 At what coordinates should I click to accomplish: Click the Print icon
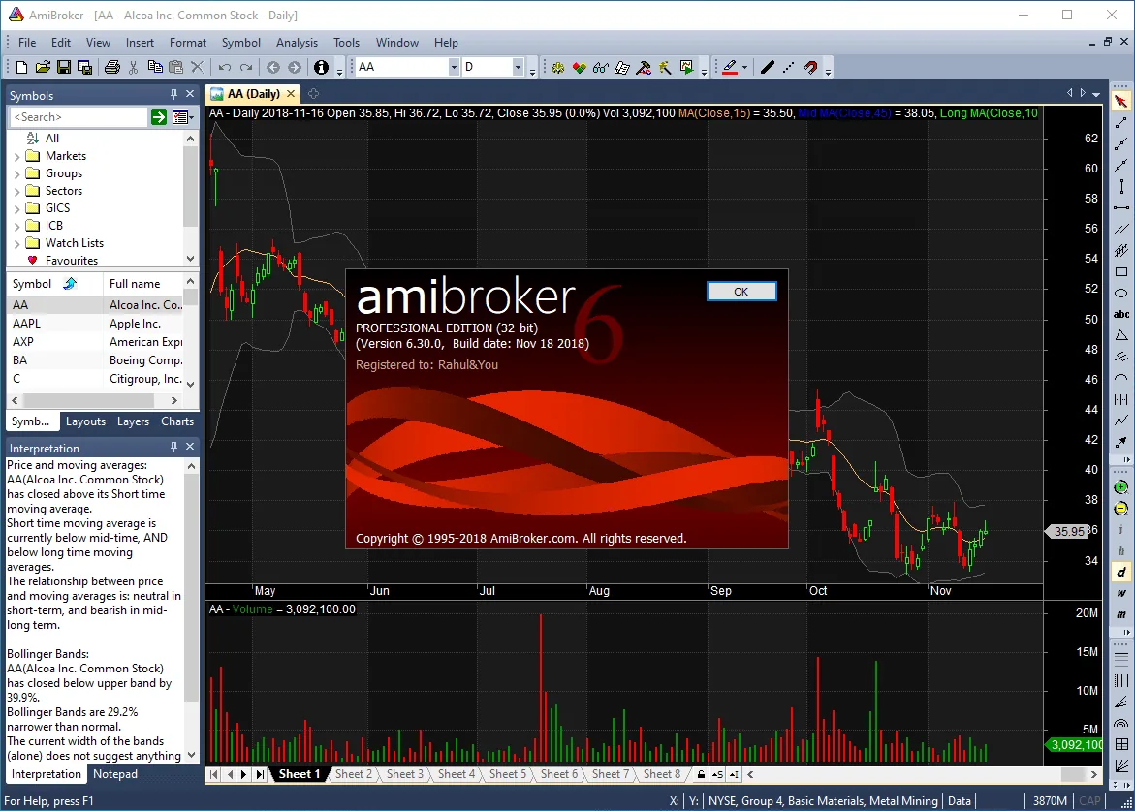point(112,67)
